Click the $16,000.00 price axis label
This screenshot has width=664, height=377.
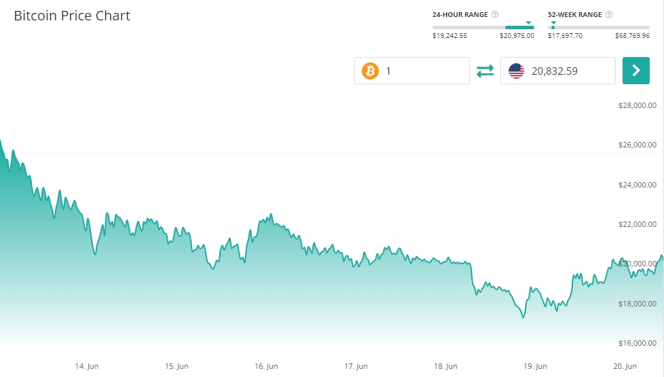[x=638, y=343]
